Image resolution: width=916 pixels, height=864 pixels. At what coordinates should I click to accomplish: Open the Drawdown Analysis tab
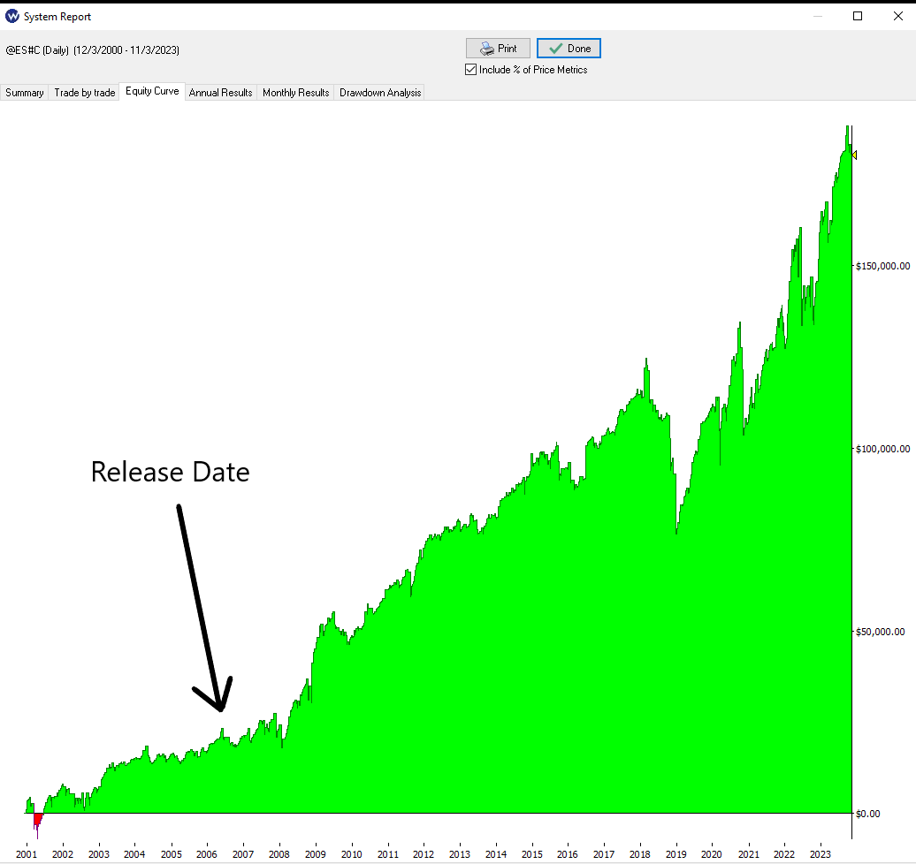pos(379,92)
